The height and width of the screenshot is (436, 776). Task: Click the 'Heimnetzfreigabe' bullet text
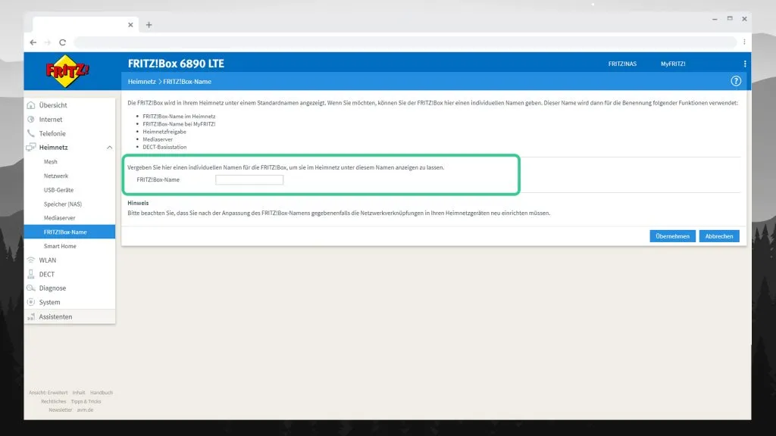point(164,132)
